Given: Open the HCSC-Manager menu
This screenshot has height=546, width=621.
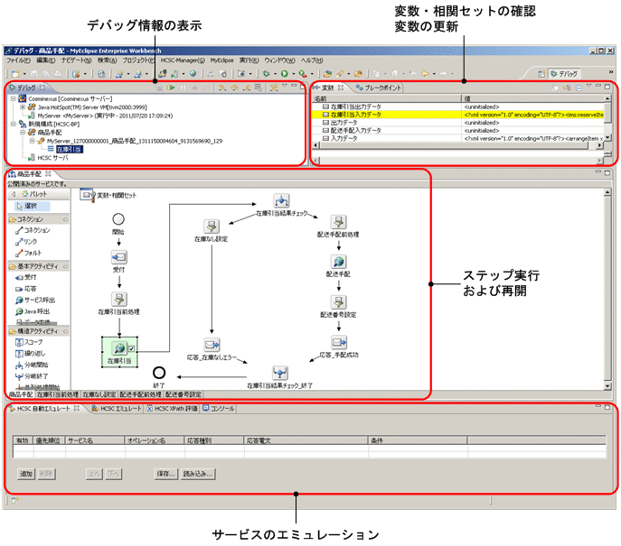Looking at the screenshot, I should pos(183,60).
